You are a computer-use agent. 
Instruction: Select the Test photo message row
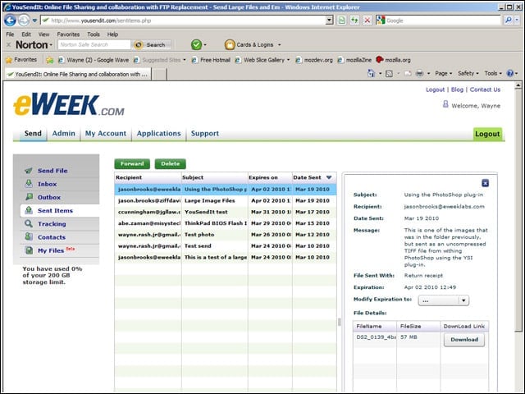click(225, 235)
